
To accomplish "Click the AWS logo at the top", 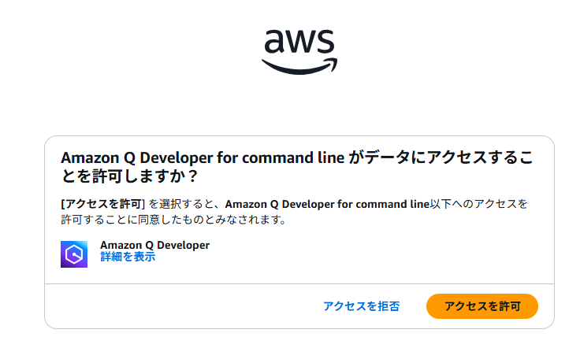I will (x=299, y=50).
